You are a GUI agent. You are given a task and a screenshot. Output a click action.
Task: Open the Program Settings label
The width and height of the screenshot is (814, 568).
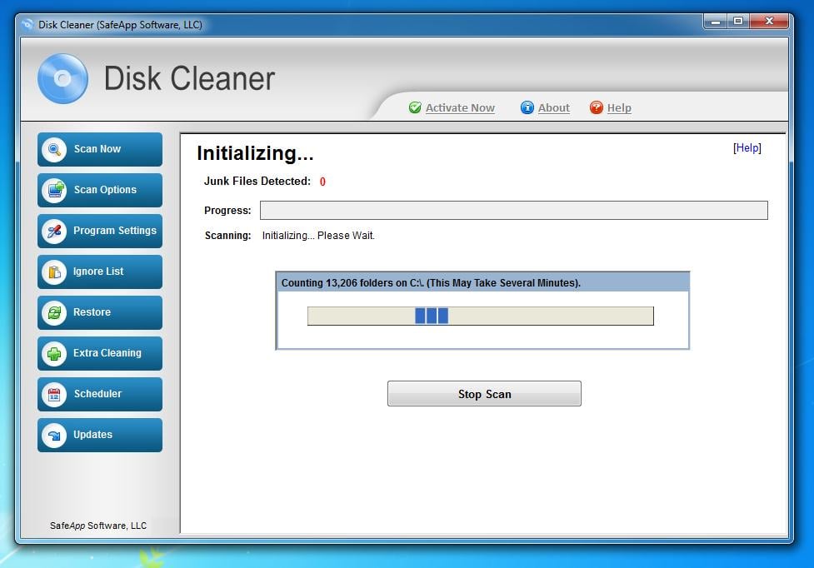[x=115, y=231]
